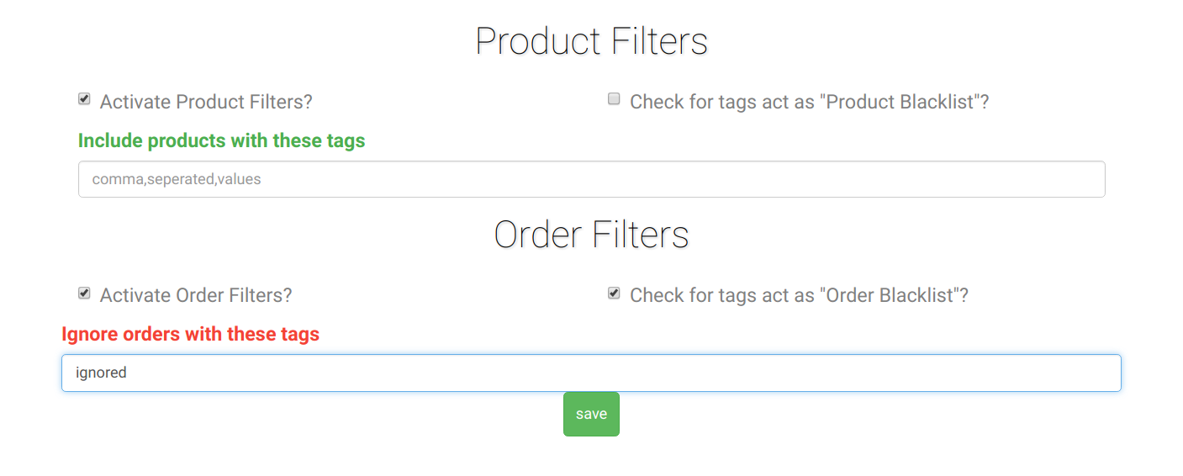This screenshot has height=476, width=1183.
Task: Click "Check for tags act as" in order row
Action: 722,296
